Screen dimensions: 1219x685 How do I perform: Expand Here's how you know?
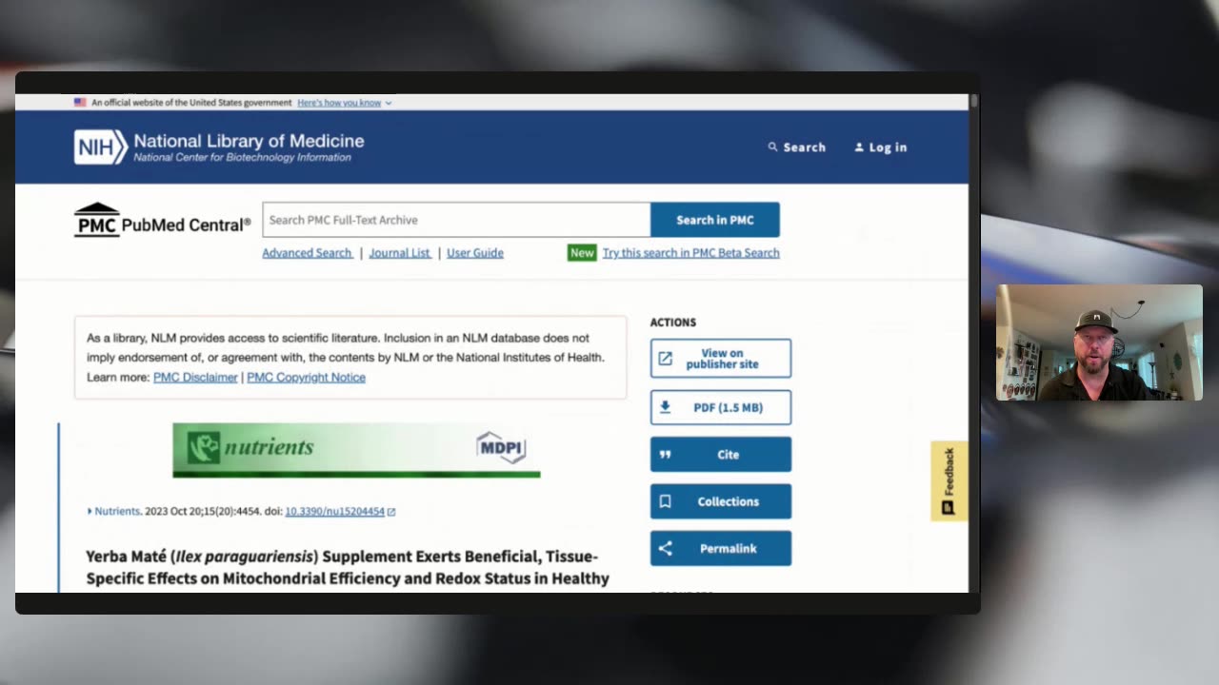pos(344,103)
